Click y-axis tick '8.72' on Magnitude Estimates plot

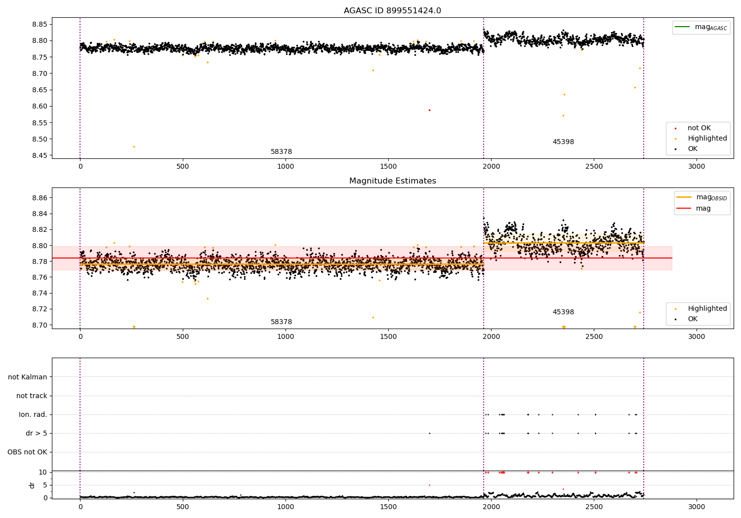pyautogui.click(x=39, y=309)
